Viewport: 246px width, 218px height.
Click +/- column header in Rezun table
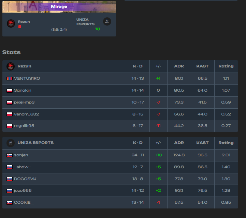(x=158, y=66)
